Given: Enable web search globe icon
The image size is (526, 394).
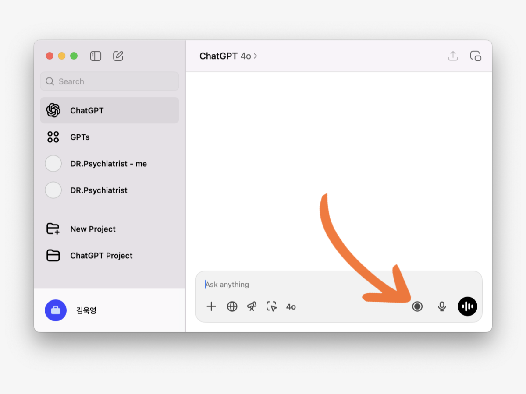Looking at the screenshot, I should (232, 306).
